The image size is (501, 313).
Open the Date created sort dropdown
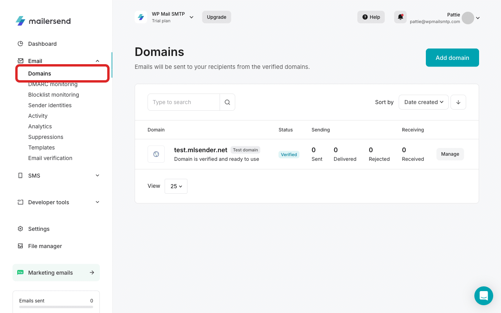424,102
